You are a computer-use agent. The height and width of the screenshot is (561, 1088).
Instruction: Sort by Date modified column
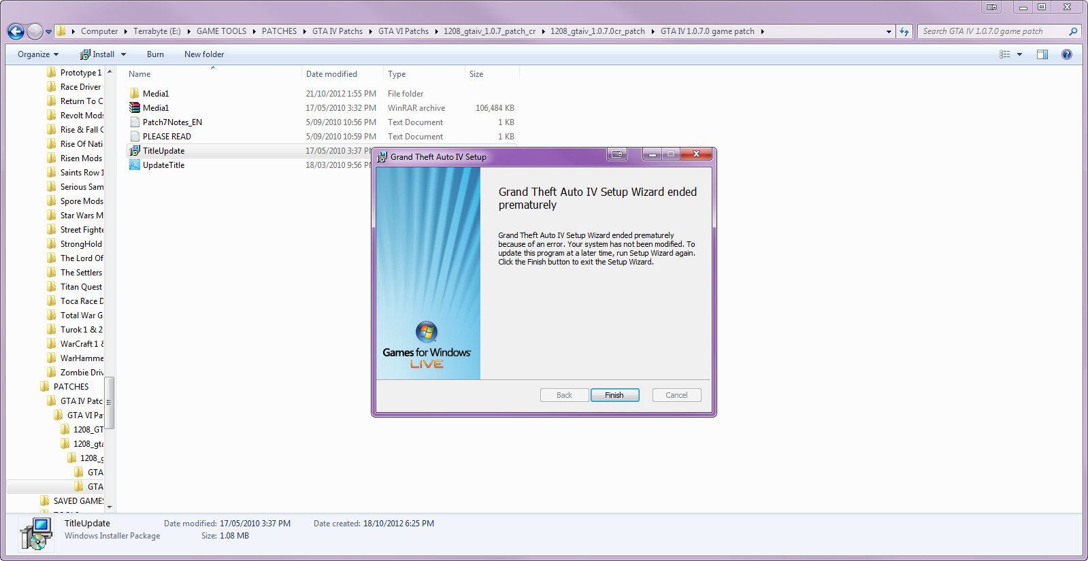point(331,74)
